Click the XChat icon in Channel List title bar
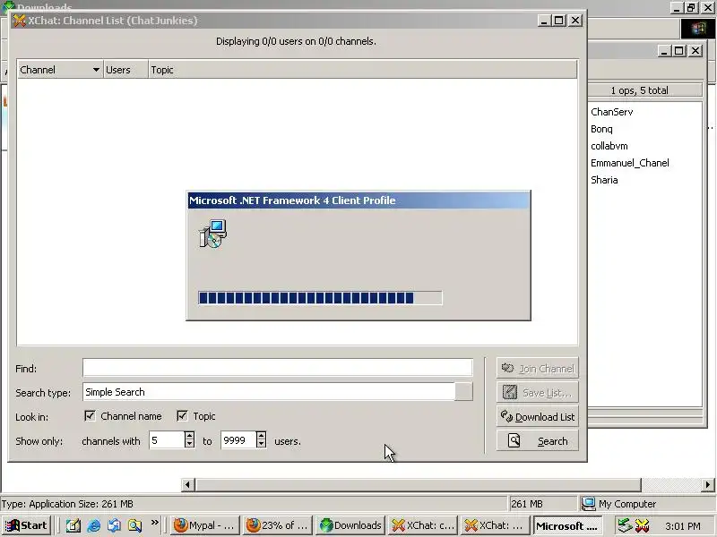The width and height of the screenshot is (717, 537). tap(19, 21)
